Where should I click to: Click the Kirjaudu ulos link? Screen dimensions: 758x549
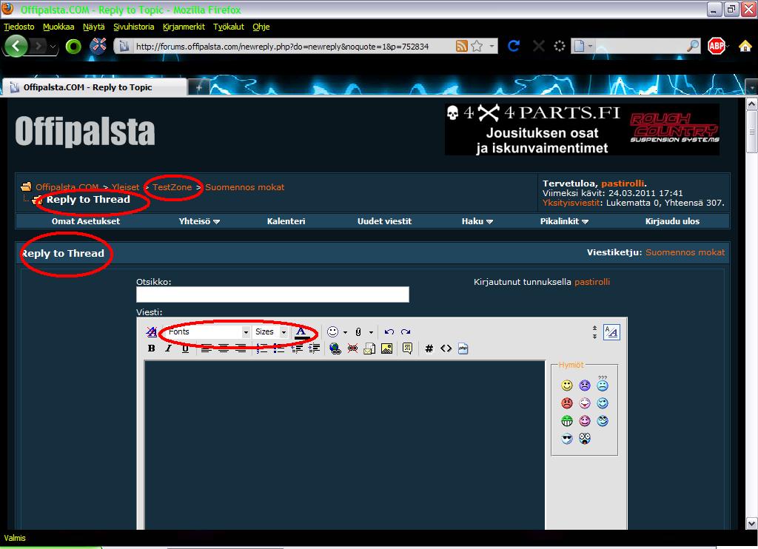coord(672,221)
